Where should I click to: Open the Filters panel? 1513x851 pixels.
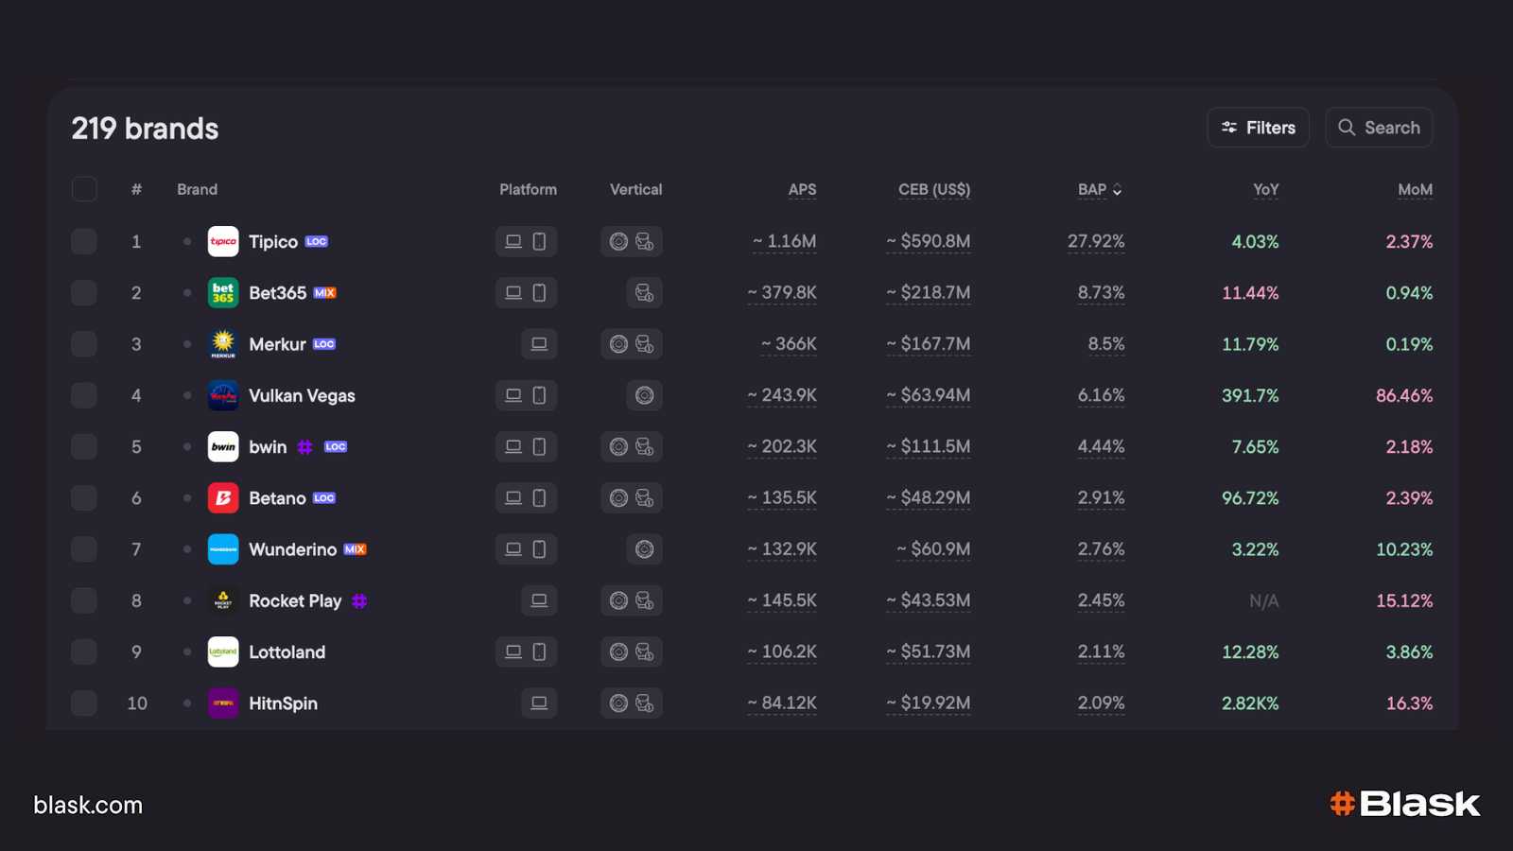point(1258,128)
